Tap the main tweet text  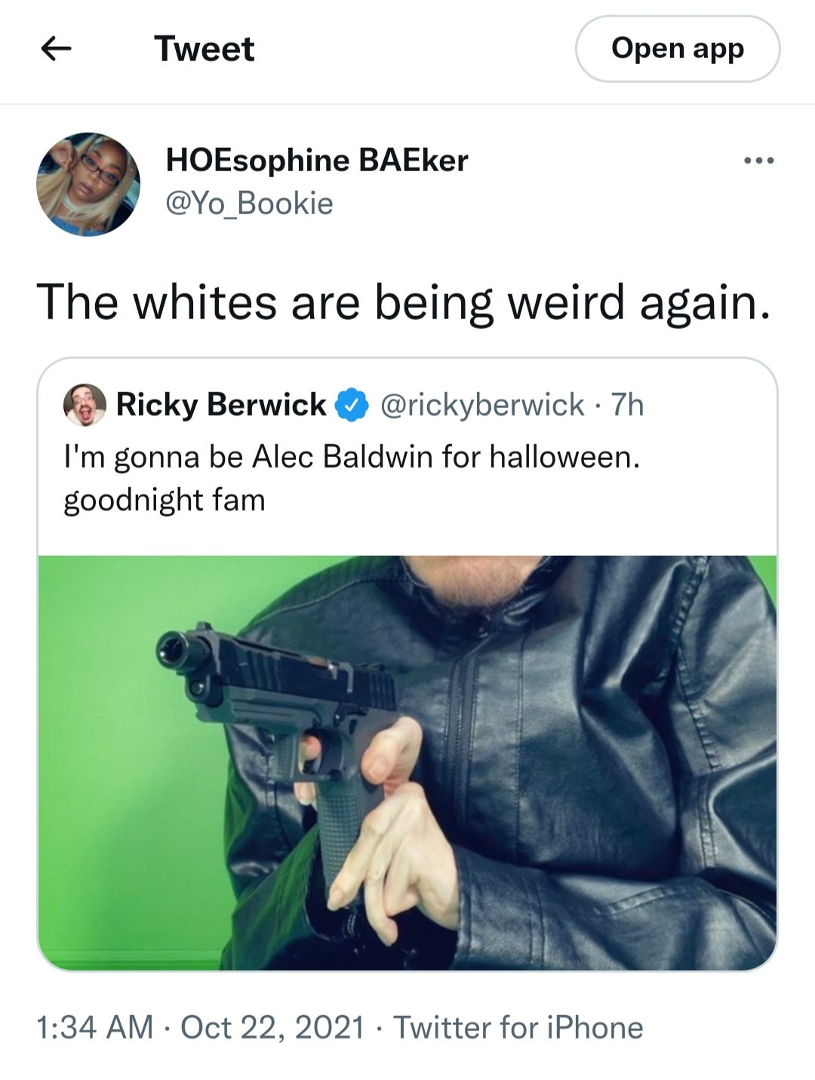pyautogui.click(x=404, y=302)
